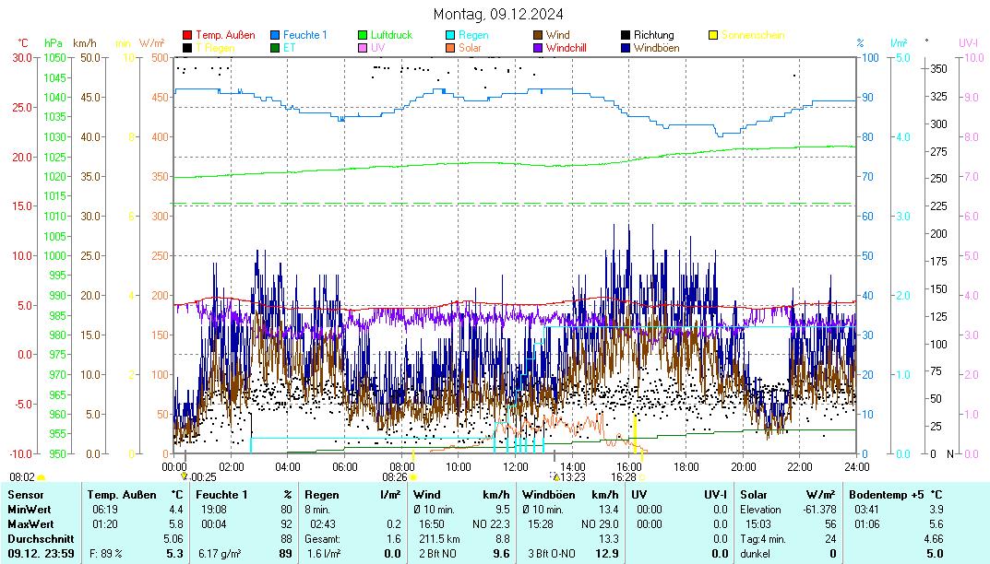The width and height of the screenshot is (990, 564).
Task: Click the chart title Montag, 09.12.2024
Action: [x=499, y=14]
